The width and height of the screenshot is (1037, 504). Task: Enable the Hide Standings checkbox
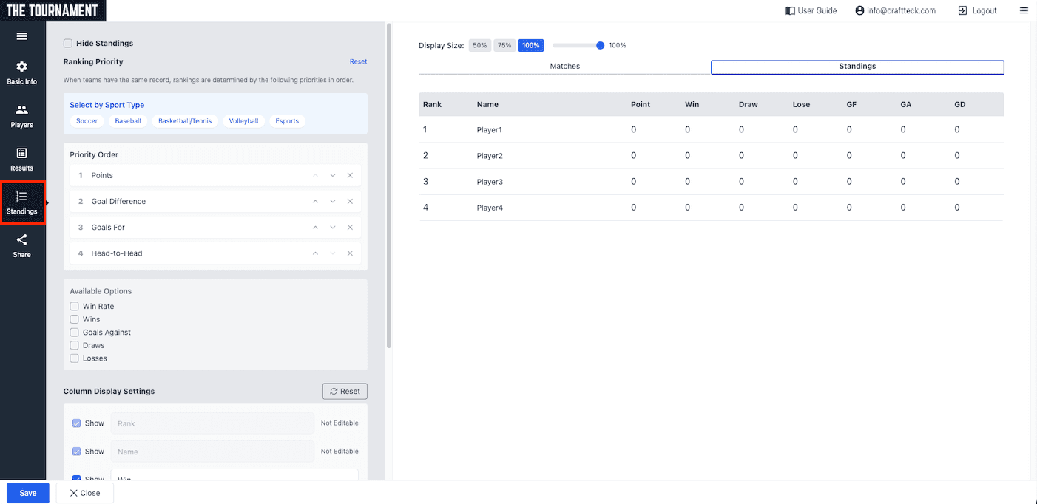click(68, 44)
